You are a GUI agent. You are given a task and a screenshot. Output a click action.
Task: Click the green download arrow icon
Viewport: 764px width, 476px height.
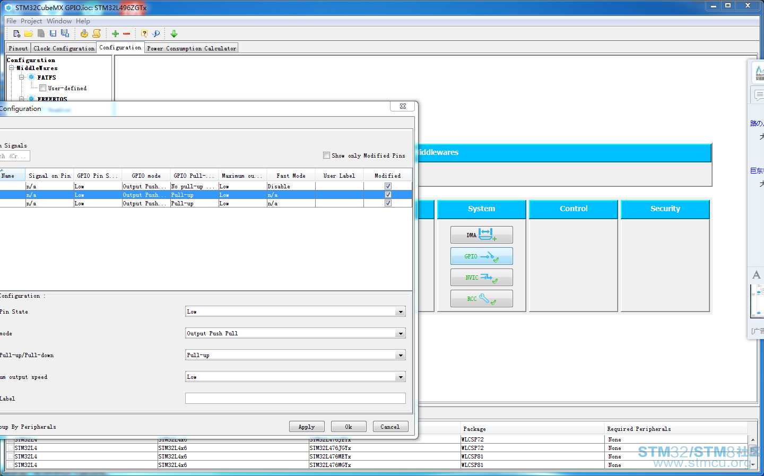tap(174, 33)
